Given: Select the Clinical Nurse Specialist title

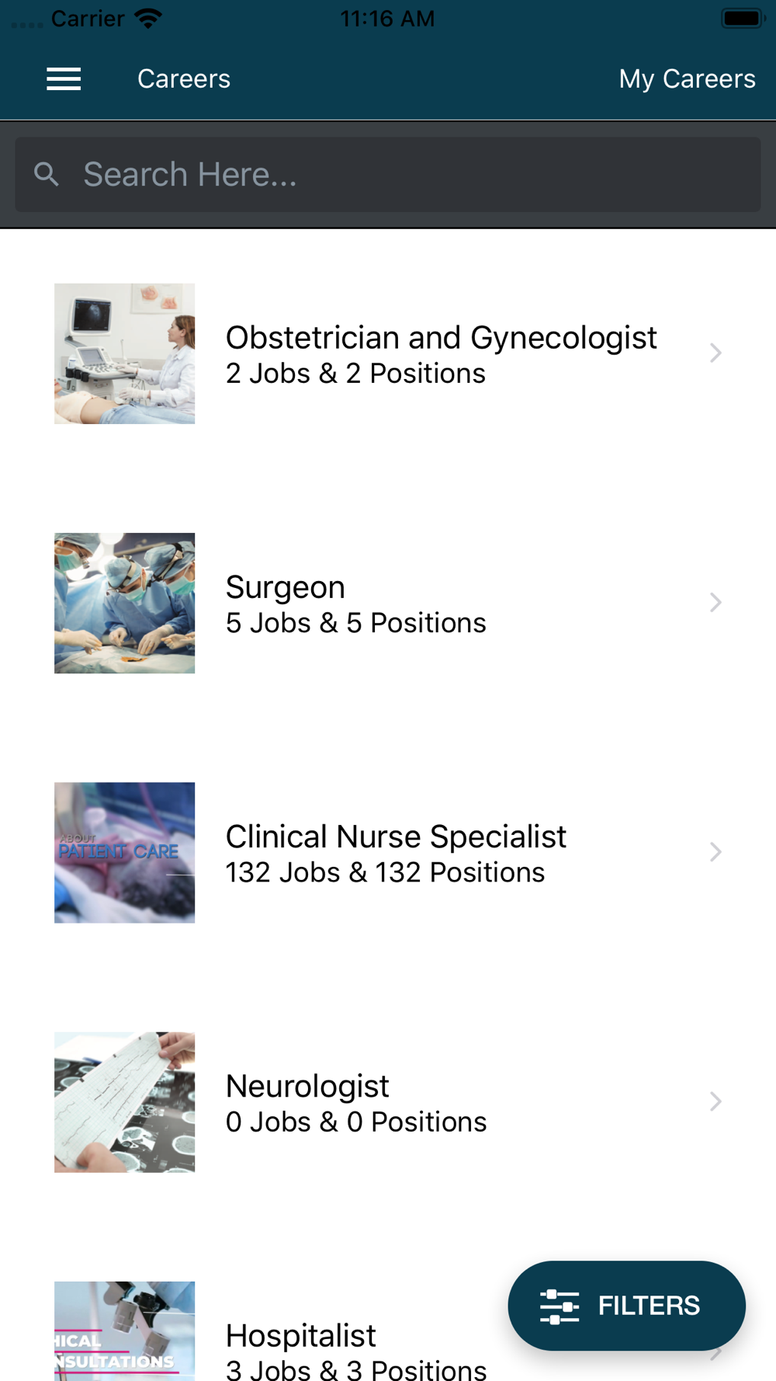Looking at the screenshot, I should [396, 837].
